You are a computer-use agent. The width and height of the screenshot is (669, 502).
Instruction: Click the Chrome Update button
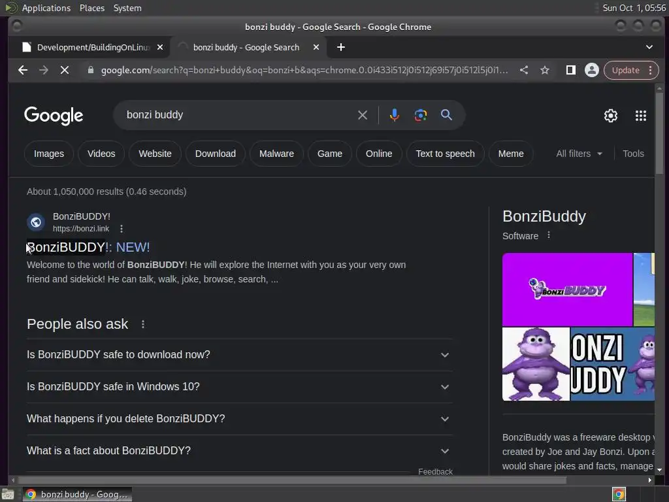[x=626, y=70]
